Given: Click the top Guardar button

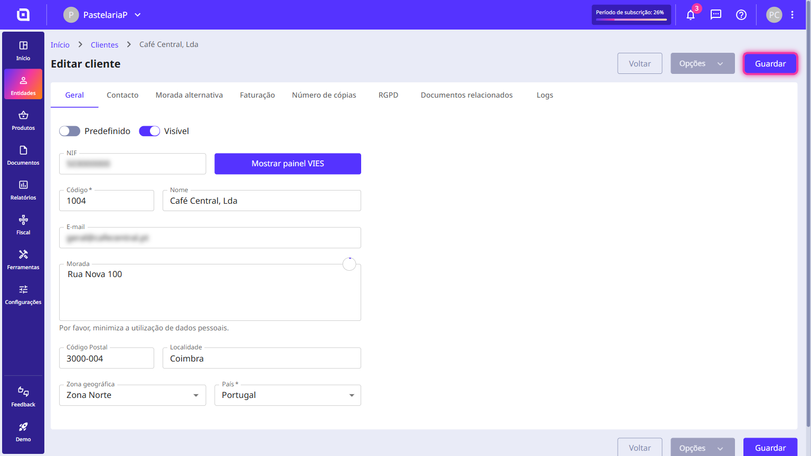Looking at the screenshot, I should coord(770,63).
